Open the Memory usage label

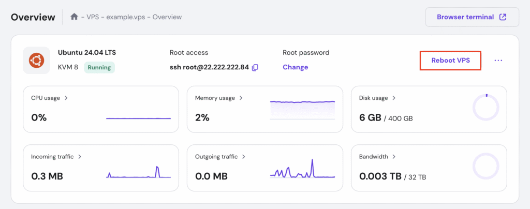(x=215, y=98)
